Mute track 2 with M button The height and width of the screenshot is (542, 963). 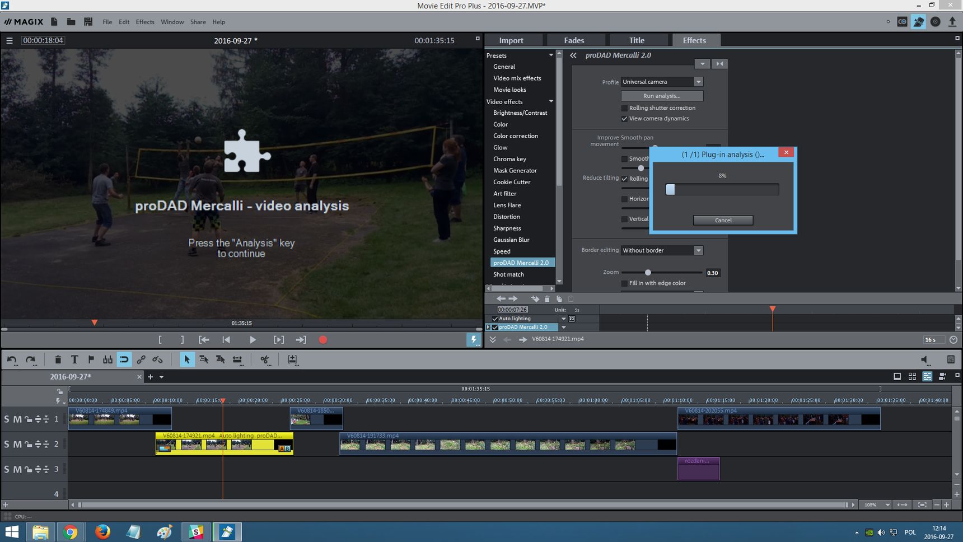[17, 444]
